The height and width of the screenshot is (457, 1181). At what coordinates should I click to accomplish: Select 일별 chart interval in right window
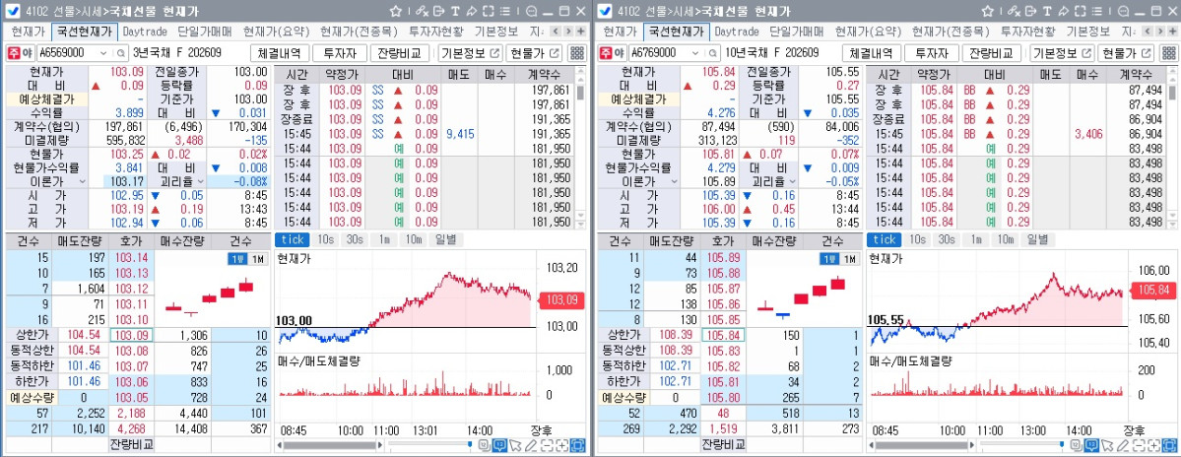tap(1037, 239)
